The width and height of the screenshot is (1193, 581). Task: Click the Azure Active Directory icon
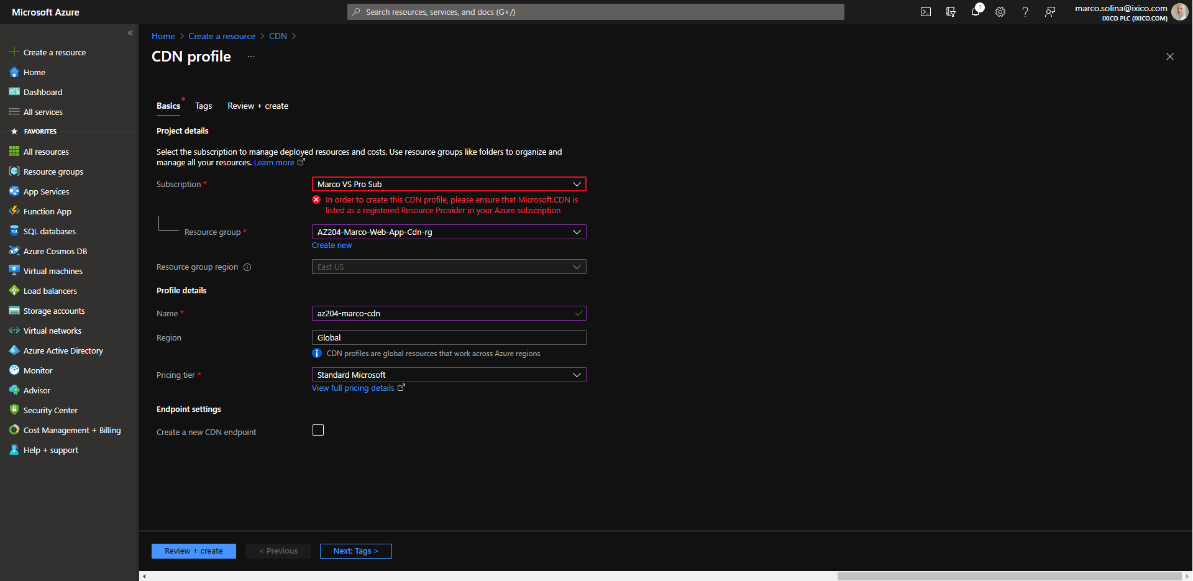(14, 350)
